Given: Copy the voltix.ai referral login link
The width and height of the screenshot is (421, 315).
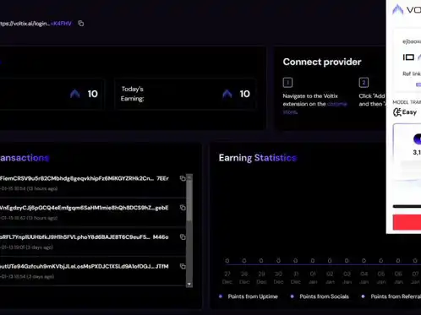Looking at the screenshot, I should 81,24.
